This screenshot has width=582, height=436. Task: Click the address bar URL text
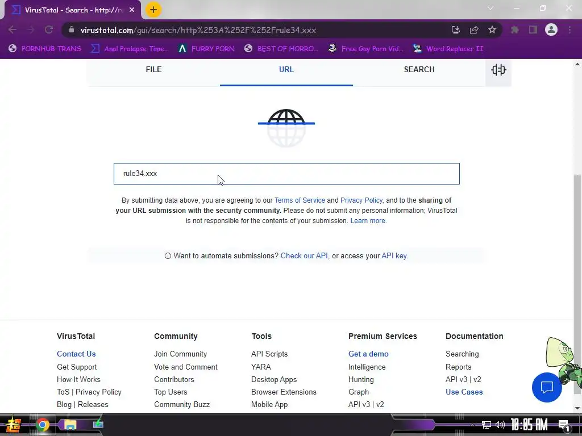(x=198, y=30)
